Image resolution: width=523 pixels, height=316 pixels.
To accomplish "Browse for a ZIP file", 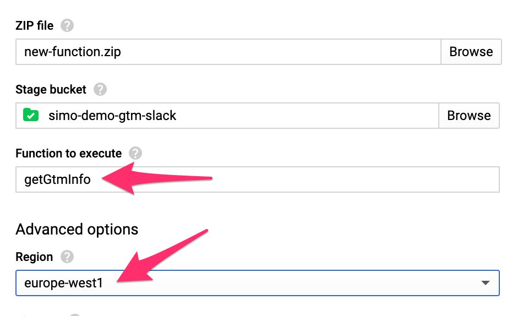I will pos(471,52).
